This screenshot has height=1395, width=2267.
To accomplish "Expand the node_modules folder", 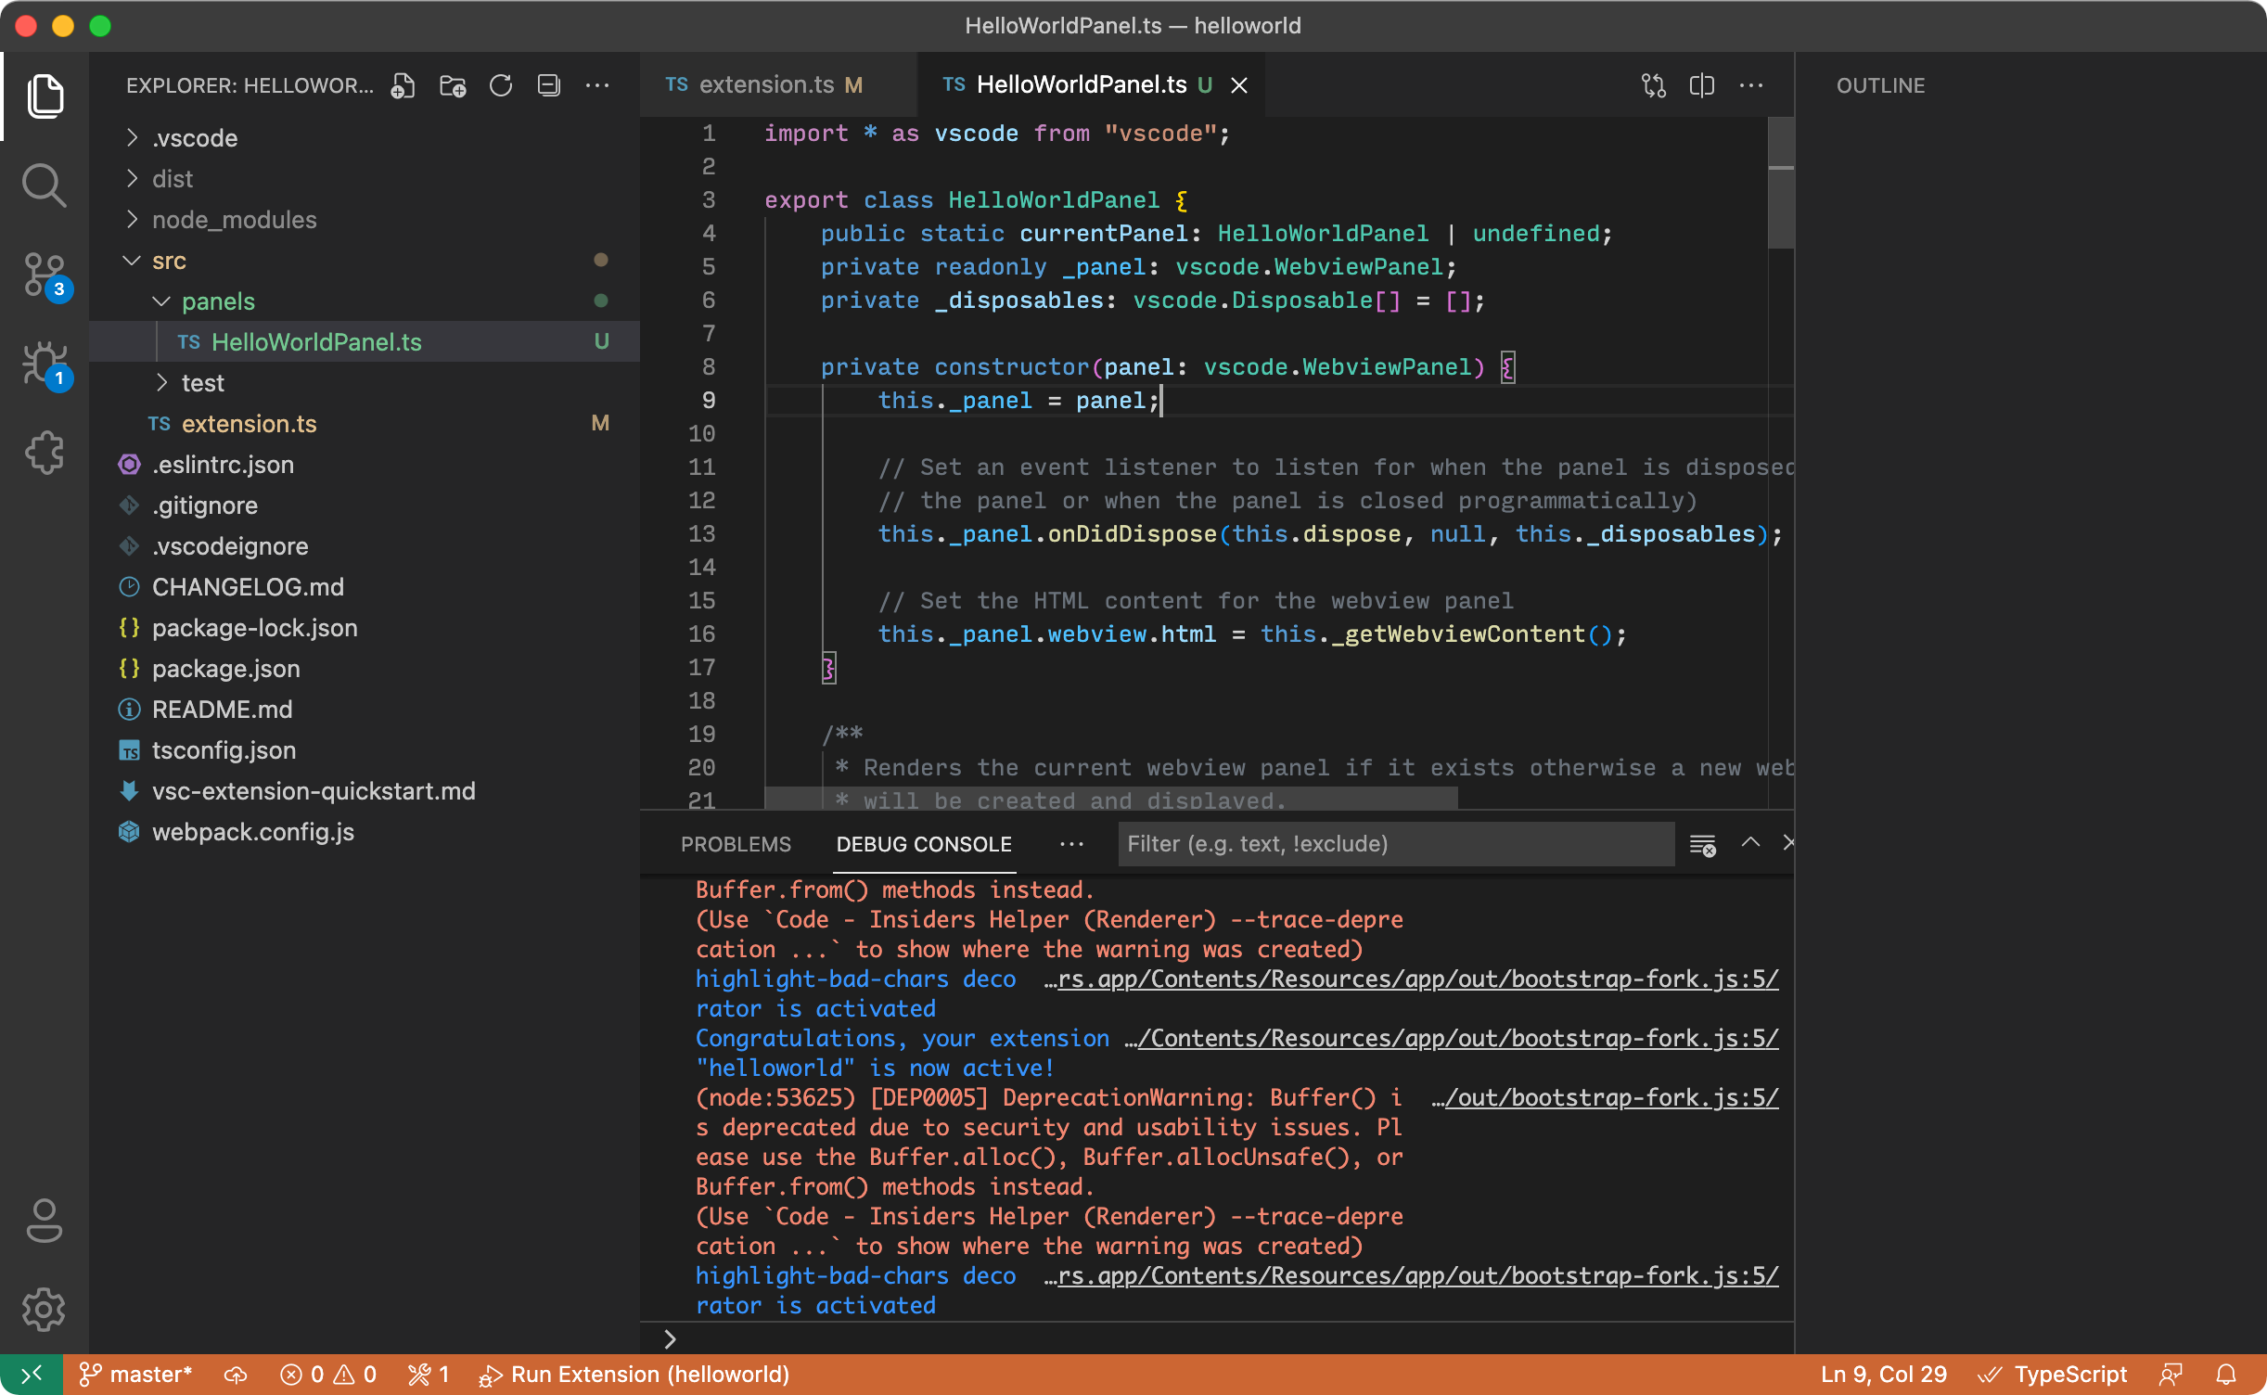I will tap(234, 220).
